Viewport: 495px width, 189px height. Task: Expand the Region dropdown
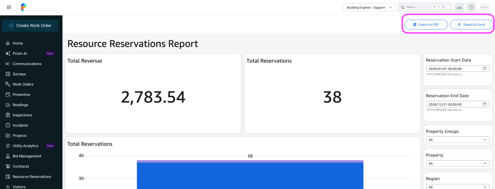tap(458, 187)
